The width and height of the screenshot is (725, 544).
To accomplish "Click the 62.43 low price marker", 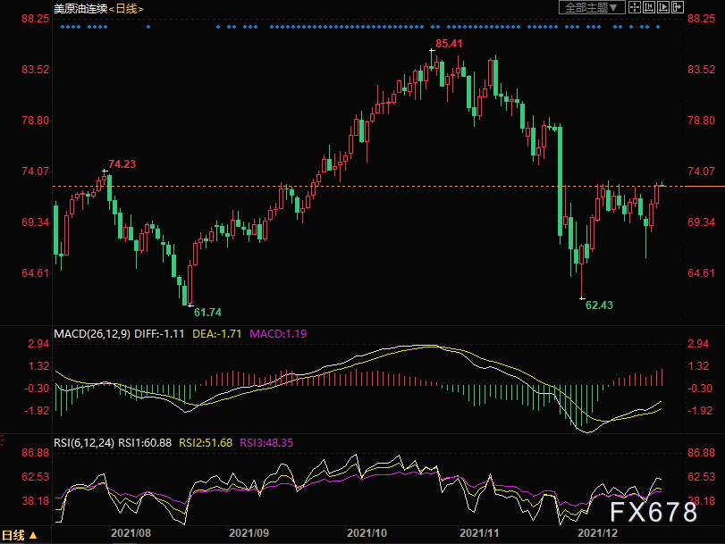I will pyautogui.click(x=599, y=305).
